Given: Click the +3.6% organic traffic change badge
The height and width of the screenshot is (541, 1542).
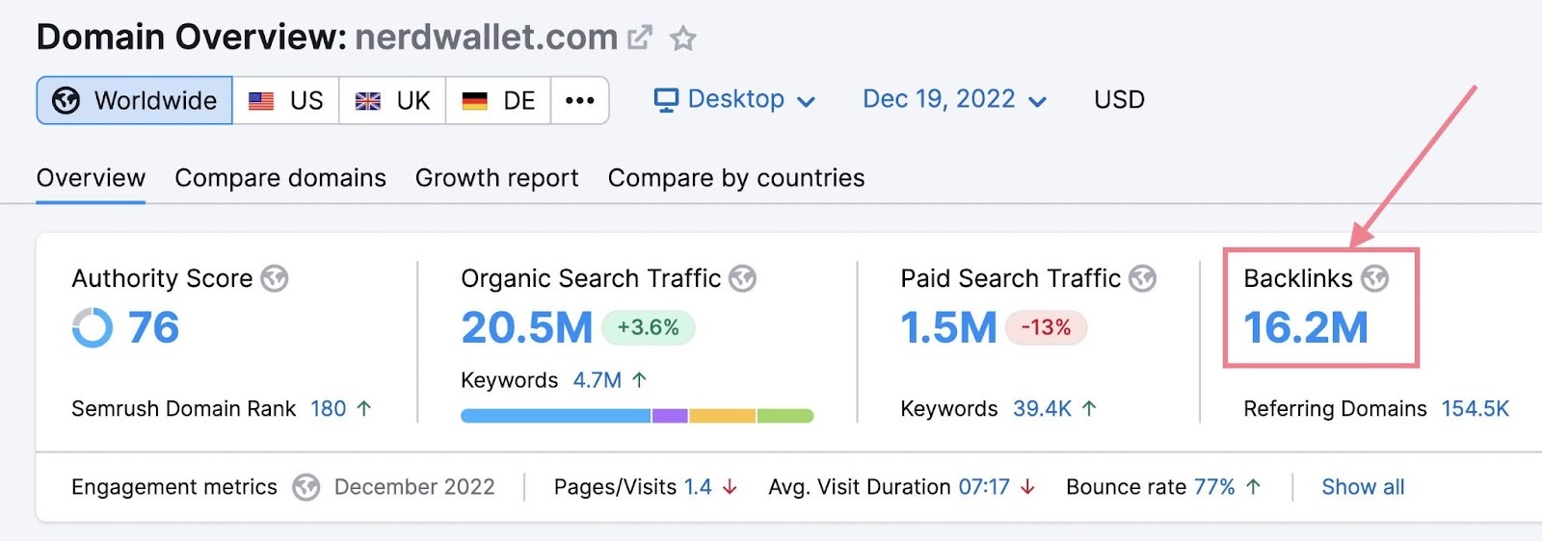Looking at the screenshot, I should click(649, 328).
